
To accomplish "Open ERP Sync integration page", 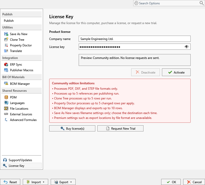I will (22, 65).
